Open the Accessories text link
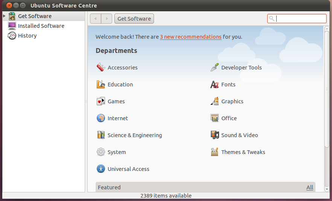Screen dimensions: 332x201 pyautogui.click(x=123, y=67)
